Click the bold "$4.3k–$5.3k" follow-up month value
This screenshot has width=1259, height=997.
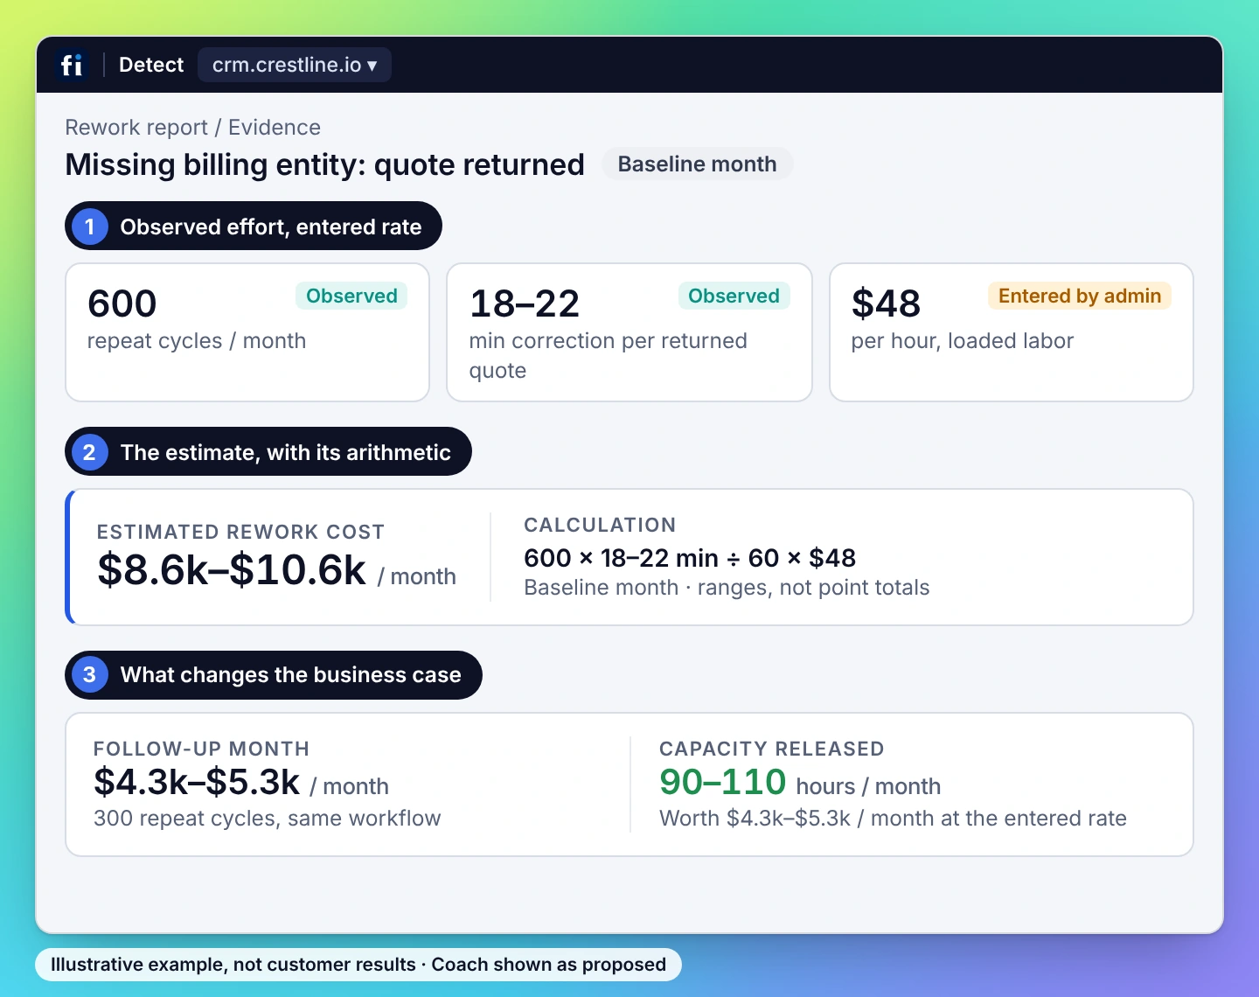[197, 782]
